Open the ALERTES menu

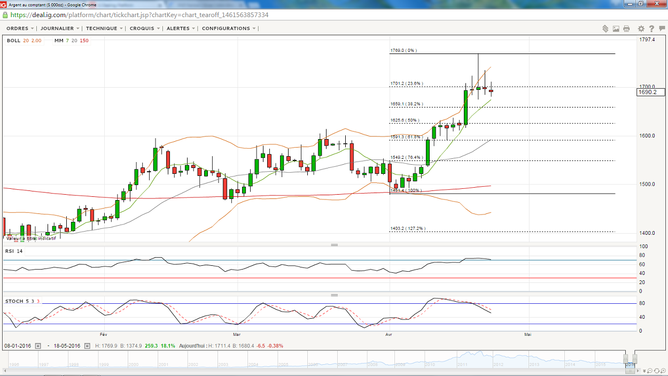tap(181, 28)
